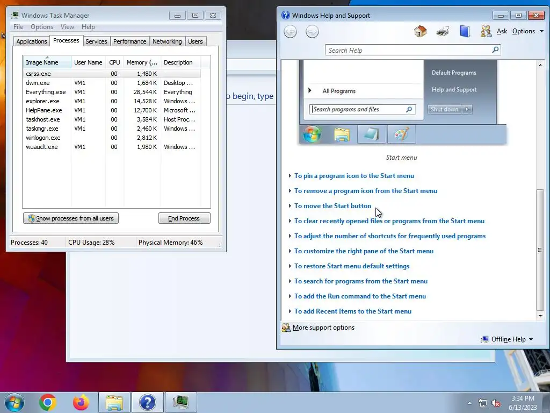Viewport: 550px width, 413px height.
Task: Click the Back arrow in Help and Support
Action: pos(290,32)
